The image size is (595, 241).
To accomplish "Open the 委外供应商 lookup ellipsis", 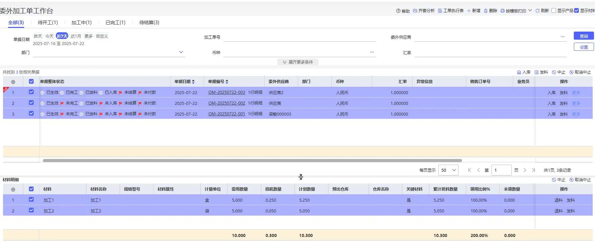I will point(563,37).
